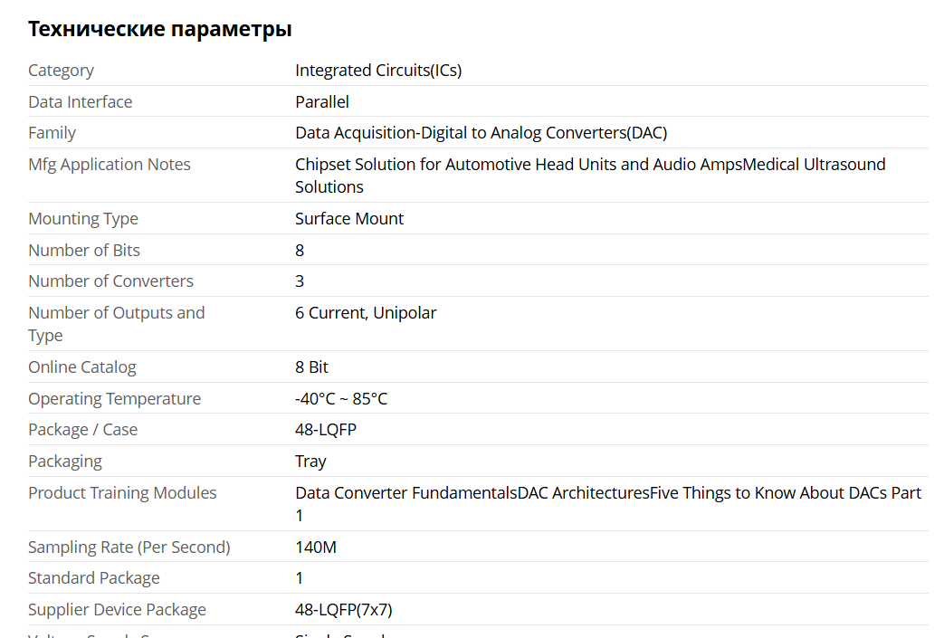The width and height of the screenshot is (944, 638).
Task: Click the '6 Current, Unipolar' value
Action: point(366,313)
